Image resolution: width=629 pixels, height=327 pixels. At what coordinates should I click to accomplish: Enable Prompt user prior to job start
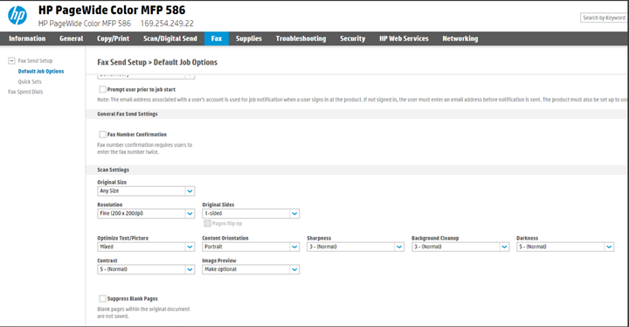coord(103,89)
